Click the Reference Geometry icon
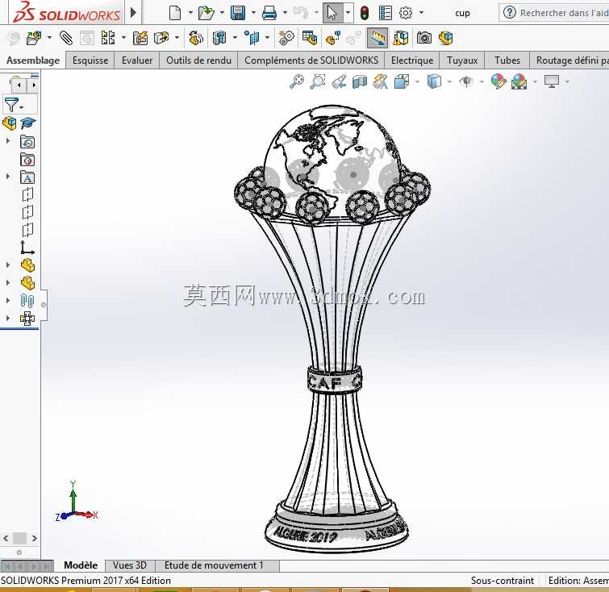 click(252, 38)
